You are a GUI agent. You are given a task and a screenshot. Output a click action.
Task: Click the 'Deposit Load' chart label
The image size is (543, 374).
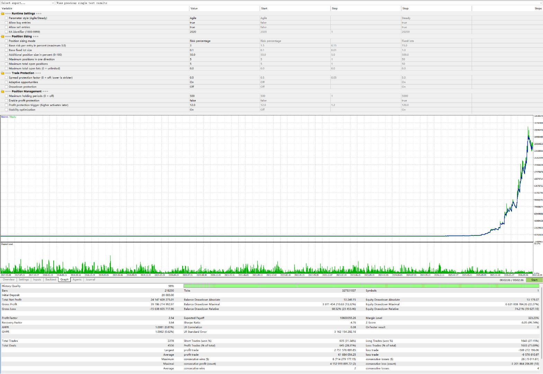(7, 244)
